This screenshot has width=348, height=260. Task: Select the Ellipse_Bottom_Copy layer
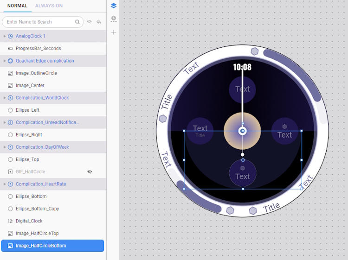pos(37,209)
